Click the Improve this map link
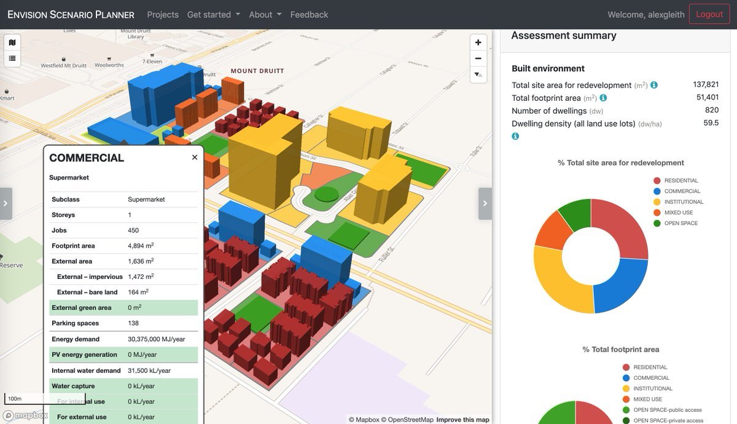The image size is (737, 424). click(462, 420)
